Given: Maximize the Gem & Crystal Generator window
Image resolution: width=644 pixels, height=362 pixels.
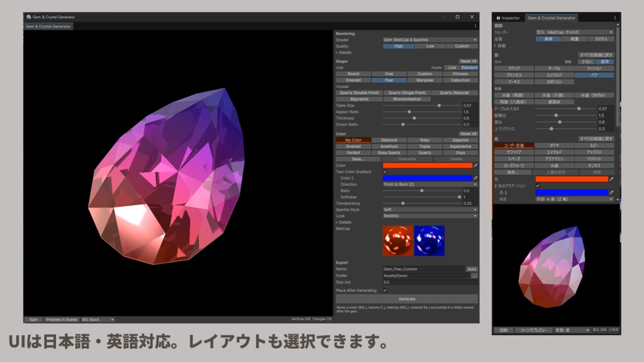Looking at the screenshot, I should pyautogui.click(x=457, y=17).
